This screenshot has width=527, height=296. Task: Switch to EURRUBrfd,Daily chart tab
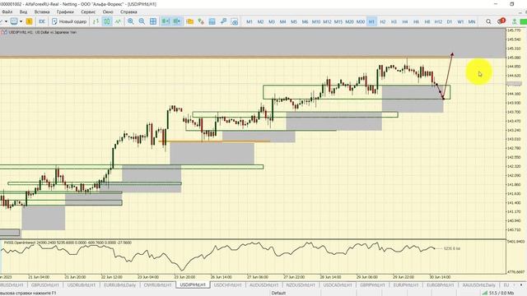(x=120, y=285)
